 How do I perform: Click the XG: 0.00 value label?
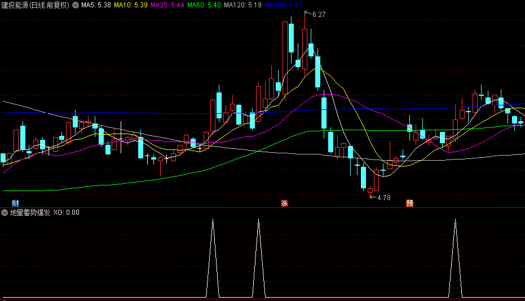pos(67,213)
